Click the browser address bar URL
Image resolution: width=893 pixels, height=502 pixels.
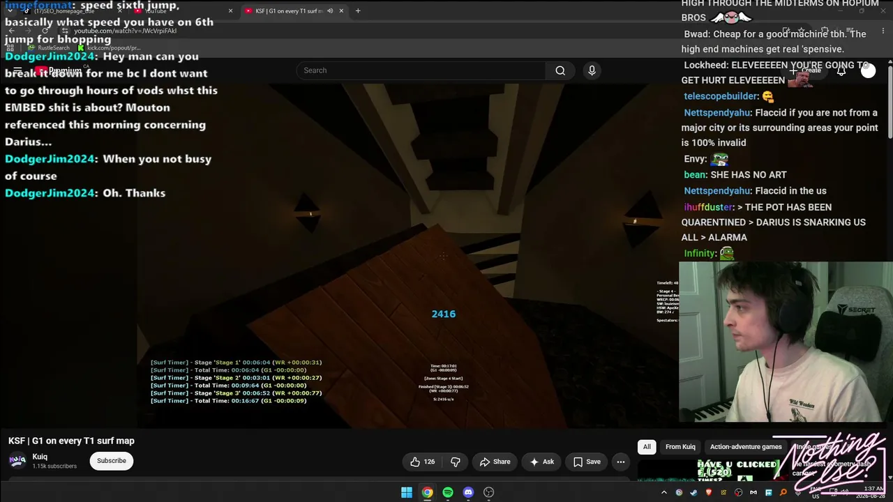126,31
